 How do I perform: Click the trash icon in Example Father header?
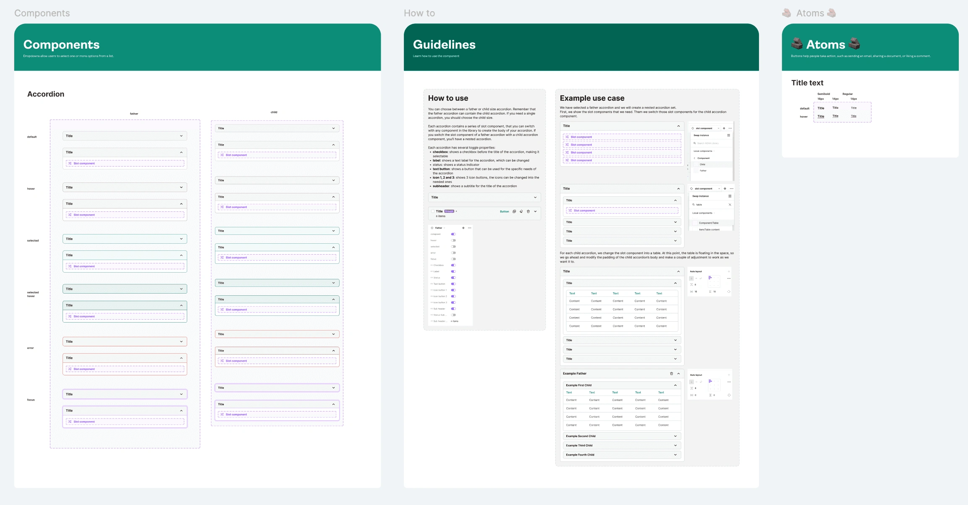pyautogui.click(x=671, y=373)
